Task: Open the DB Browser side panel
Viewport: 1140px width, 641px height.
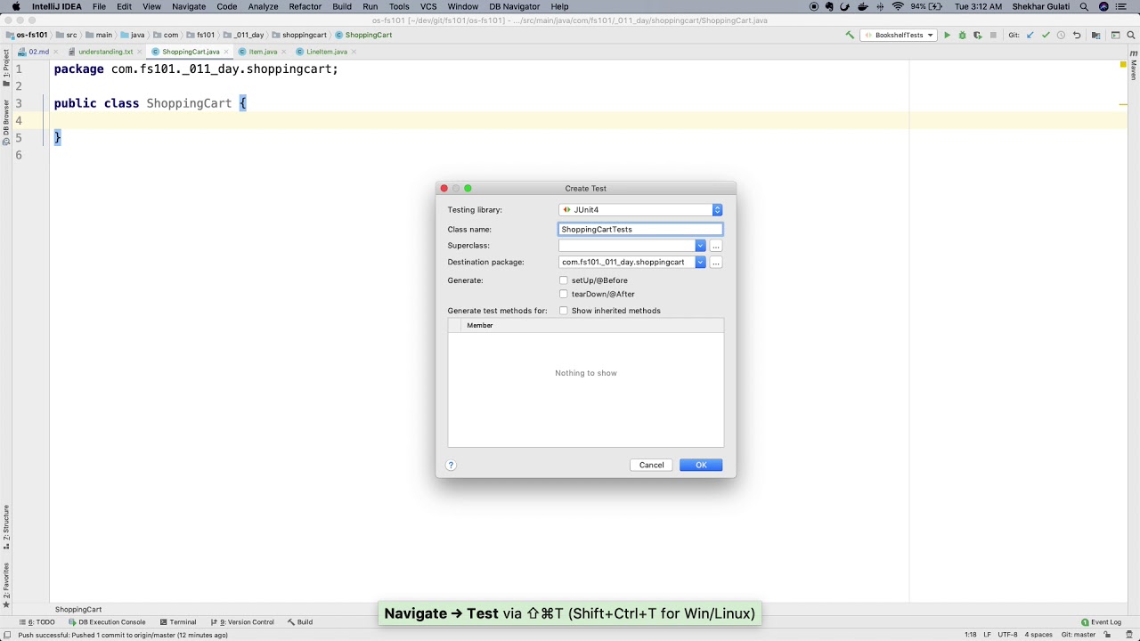Action: click(5, 123)
